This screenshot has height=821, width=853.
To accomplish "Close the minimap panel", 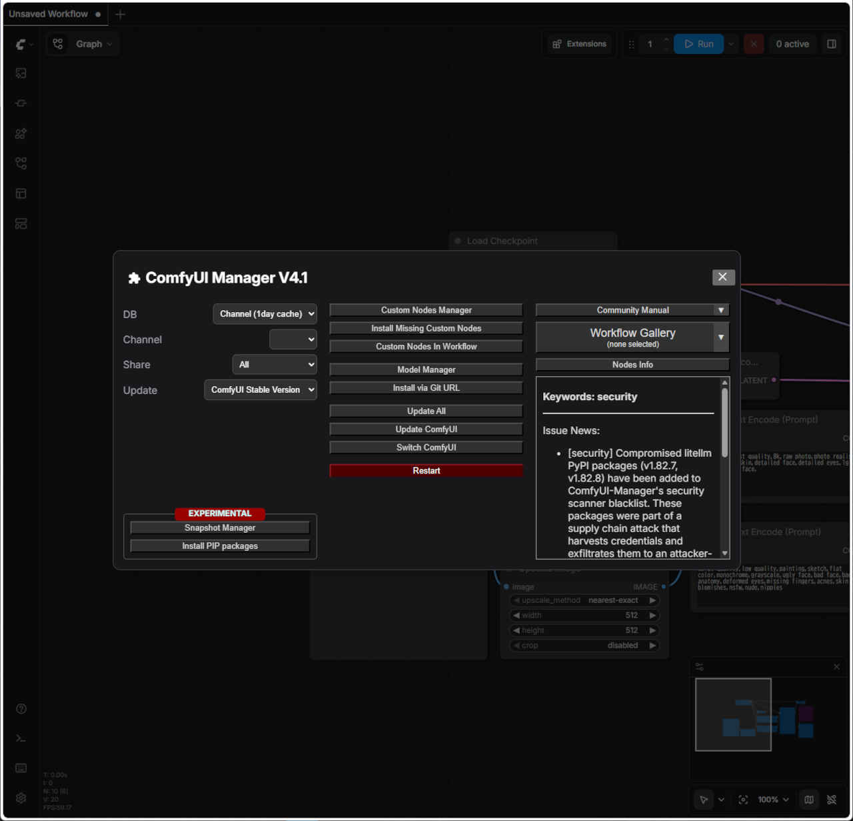I will coord(837,666).
